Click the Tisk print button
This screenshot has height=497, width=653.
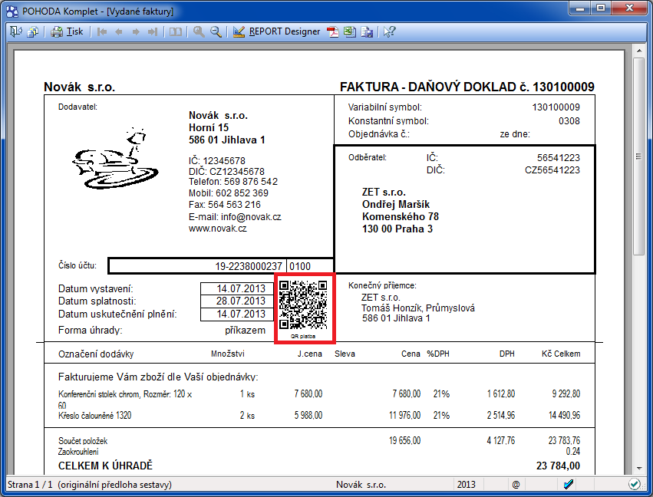(x=67, y=31)
